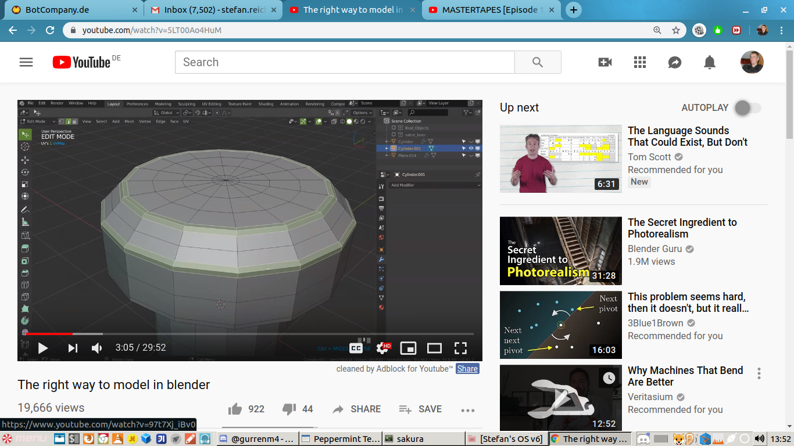The width and height of the screenshot is (794, 446).
Task: Open the hamburger guide menu
Action: (x=26, y=62)
